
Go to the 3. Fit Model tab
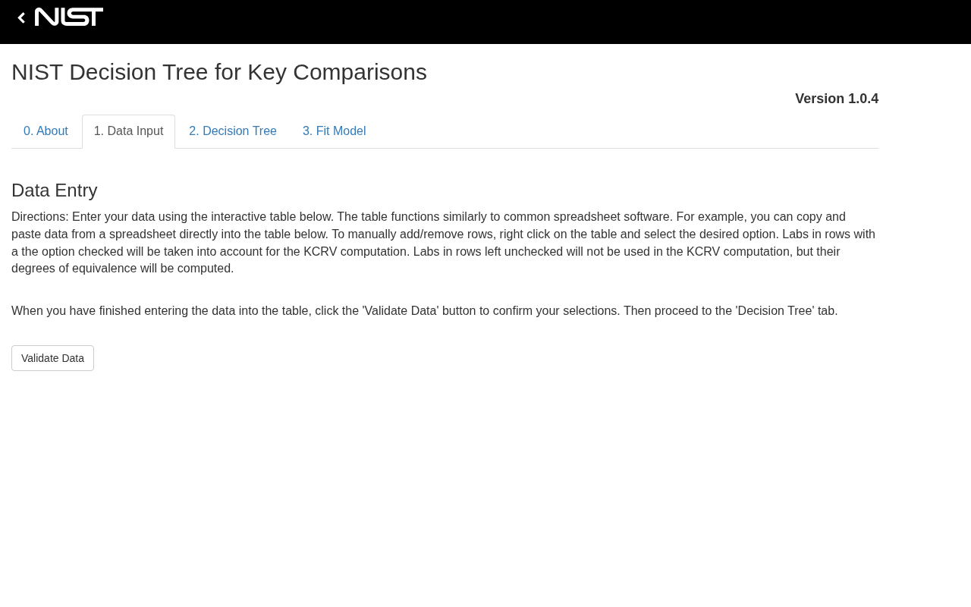(x=334, y=131)
